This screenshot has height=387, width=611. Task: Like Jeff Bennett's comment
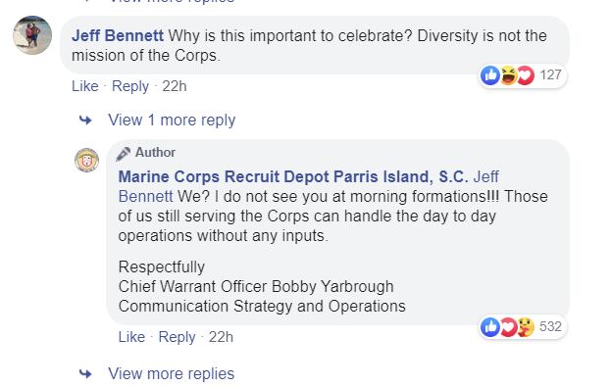85,86
